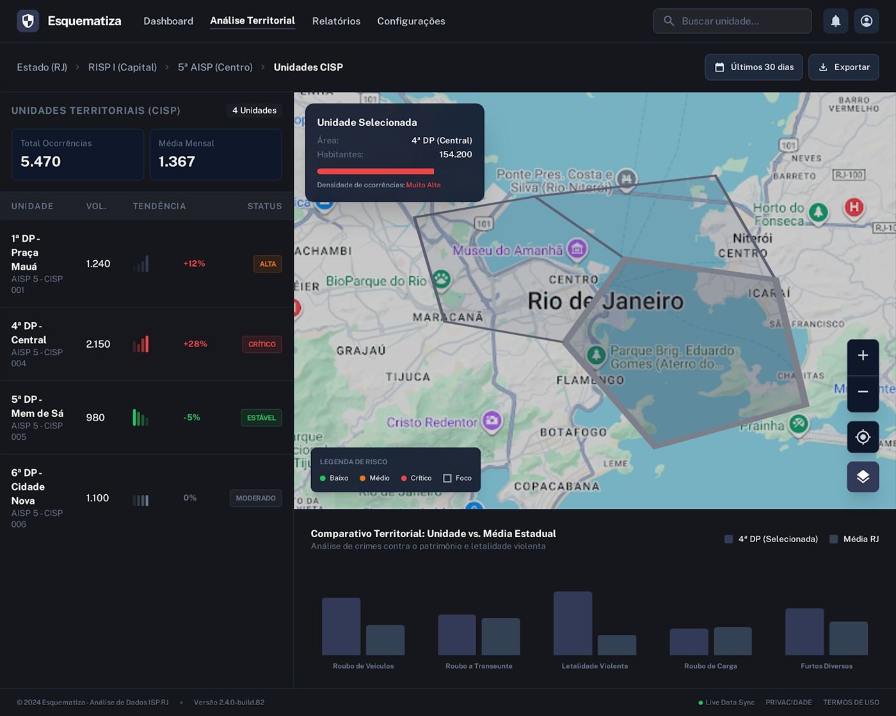
Task: Click the MODERADO status badge
Action: point(255,498)
